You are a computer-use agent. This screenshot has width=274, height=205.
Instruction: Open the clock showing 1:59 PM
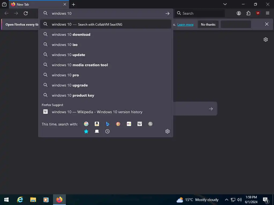[x=251, y=200]
